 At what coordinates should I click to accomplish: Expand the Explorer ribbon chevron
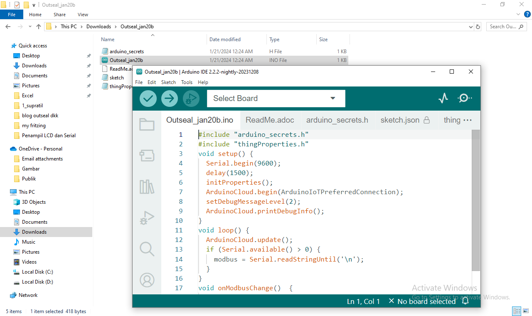518,15
